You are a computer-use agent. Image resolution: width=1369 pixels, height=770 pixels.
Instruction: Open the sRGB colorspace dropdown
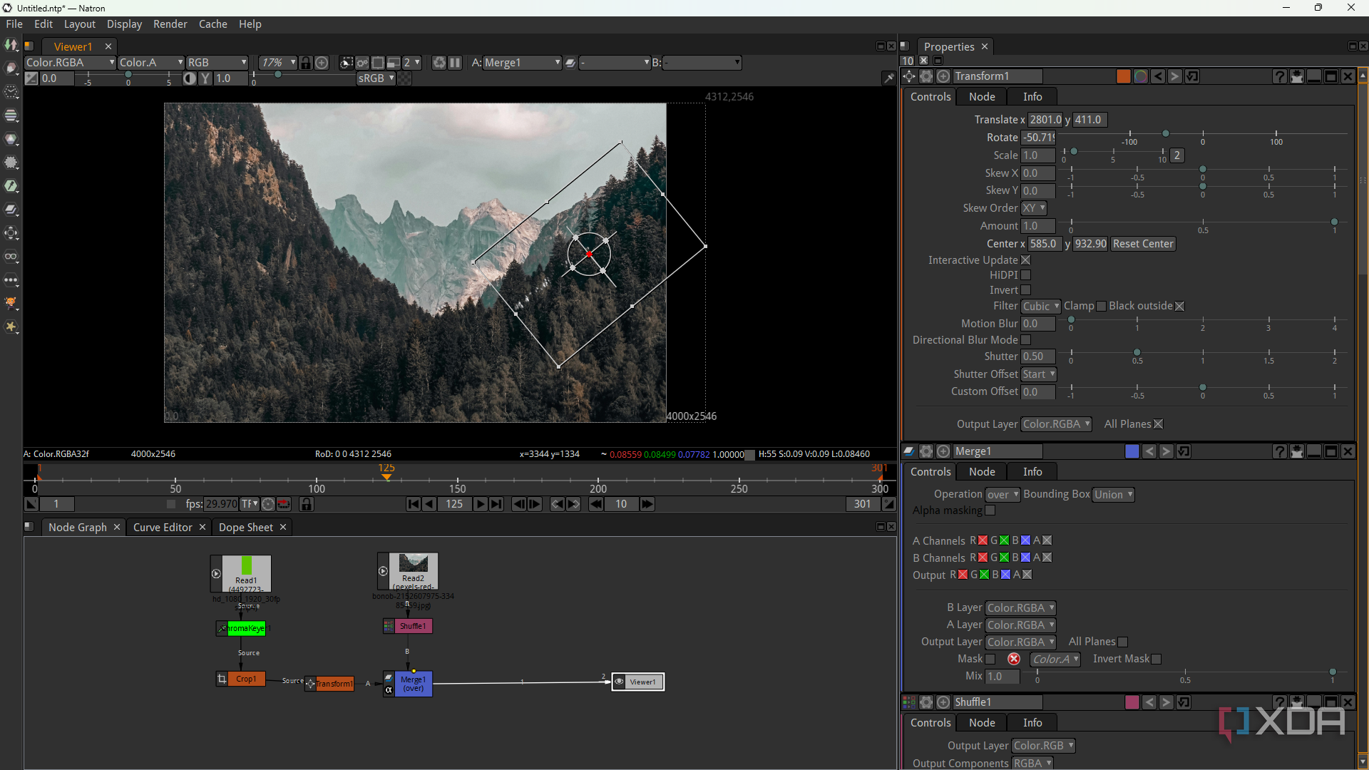[x=375, y=78]
